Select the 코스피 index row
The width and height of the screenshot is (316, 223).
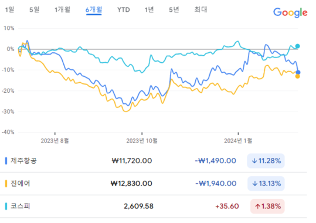point(154,206)
